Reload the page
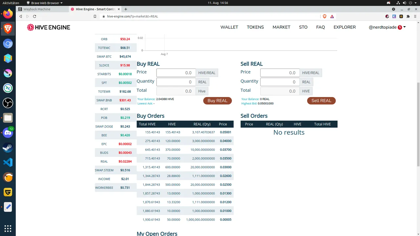420x236 pixels. (34, 16)
